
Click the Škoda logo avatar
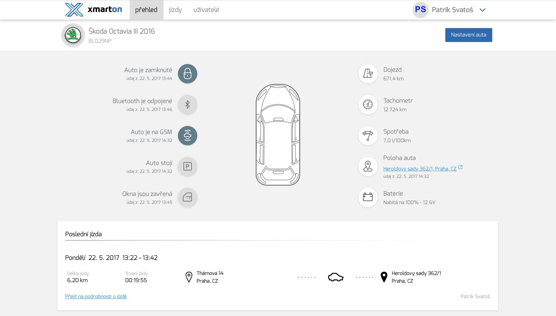coord(73,35)
